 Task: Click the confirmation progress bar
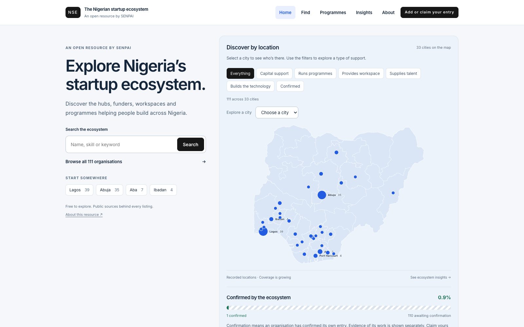tap(339, 308)
